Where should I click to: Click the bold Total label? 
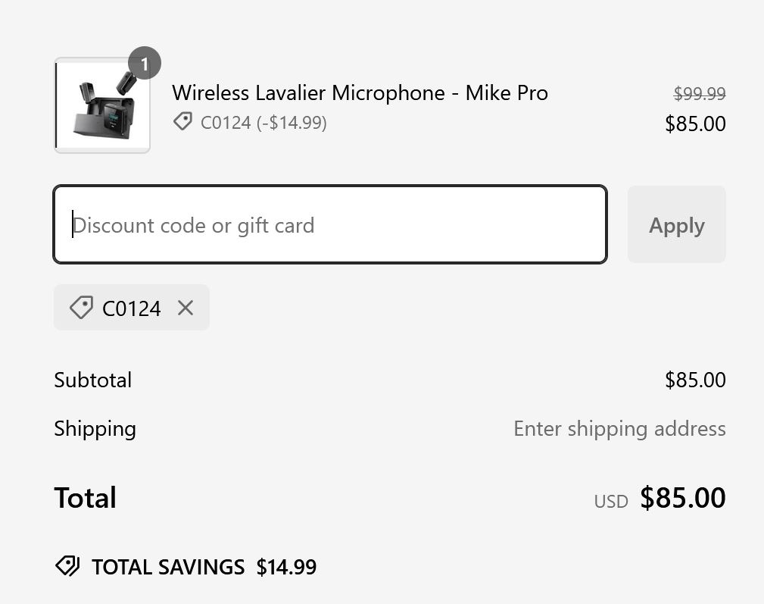(x=85, y=498)
